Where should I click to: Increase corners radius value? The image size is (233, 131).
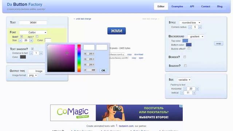[x=200, y=27]
